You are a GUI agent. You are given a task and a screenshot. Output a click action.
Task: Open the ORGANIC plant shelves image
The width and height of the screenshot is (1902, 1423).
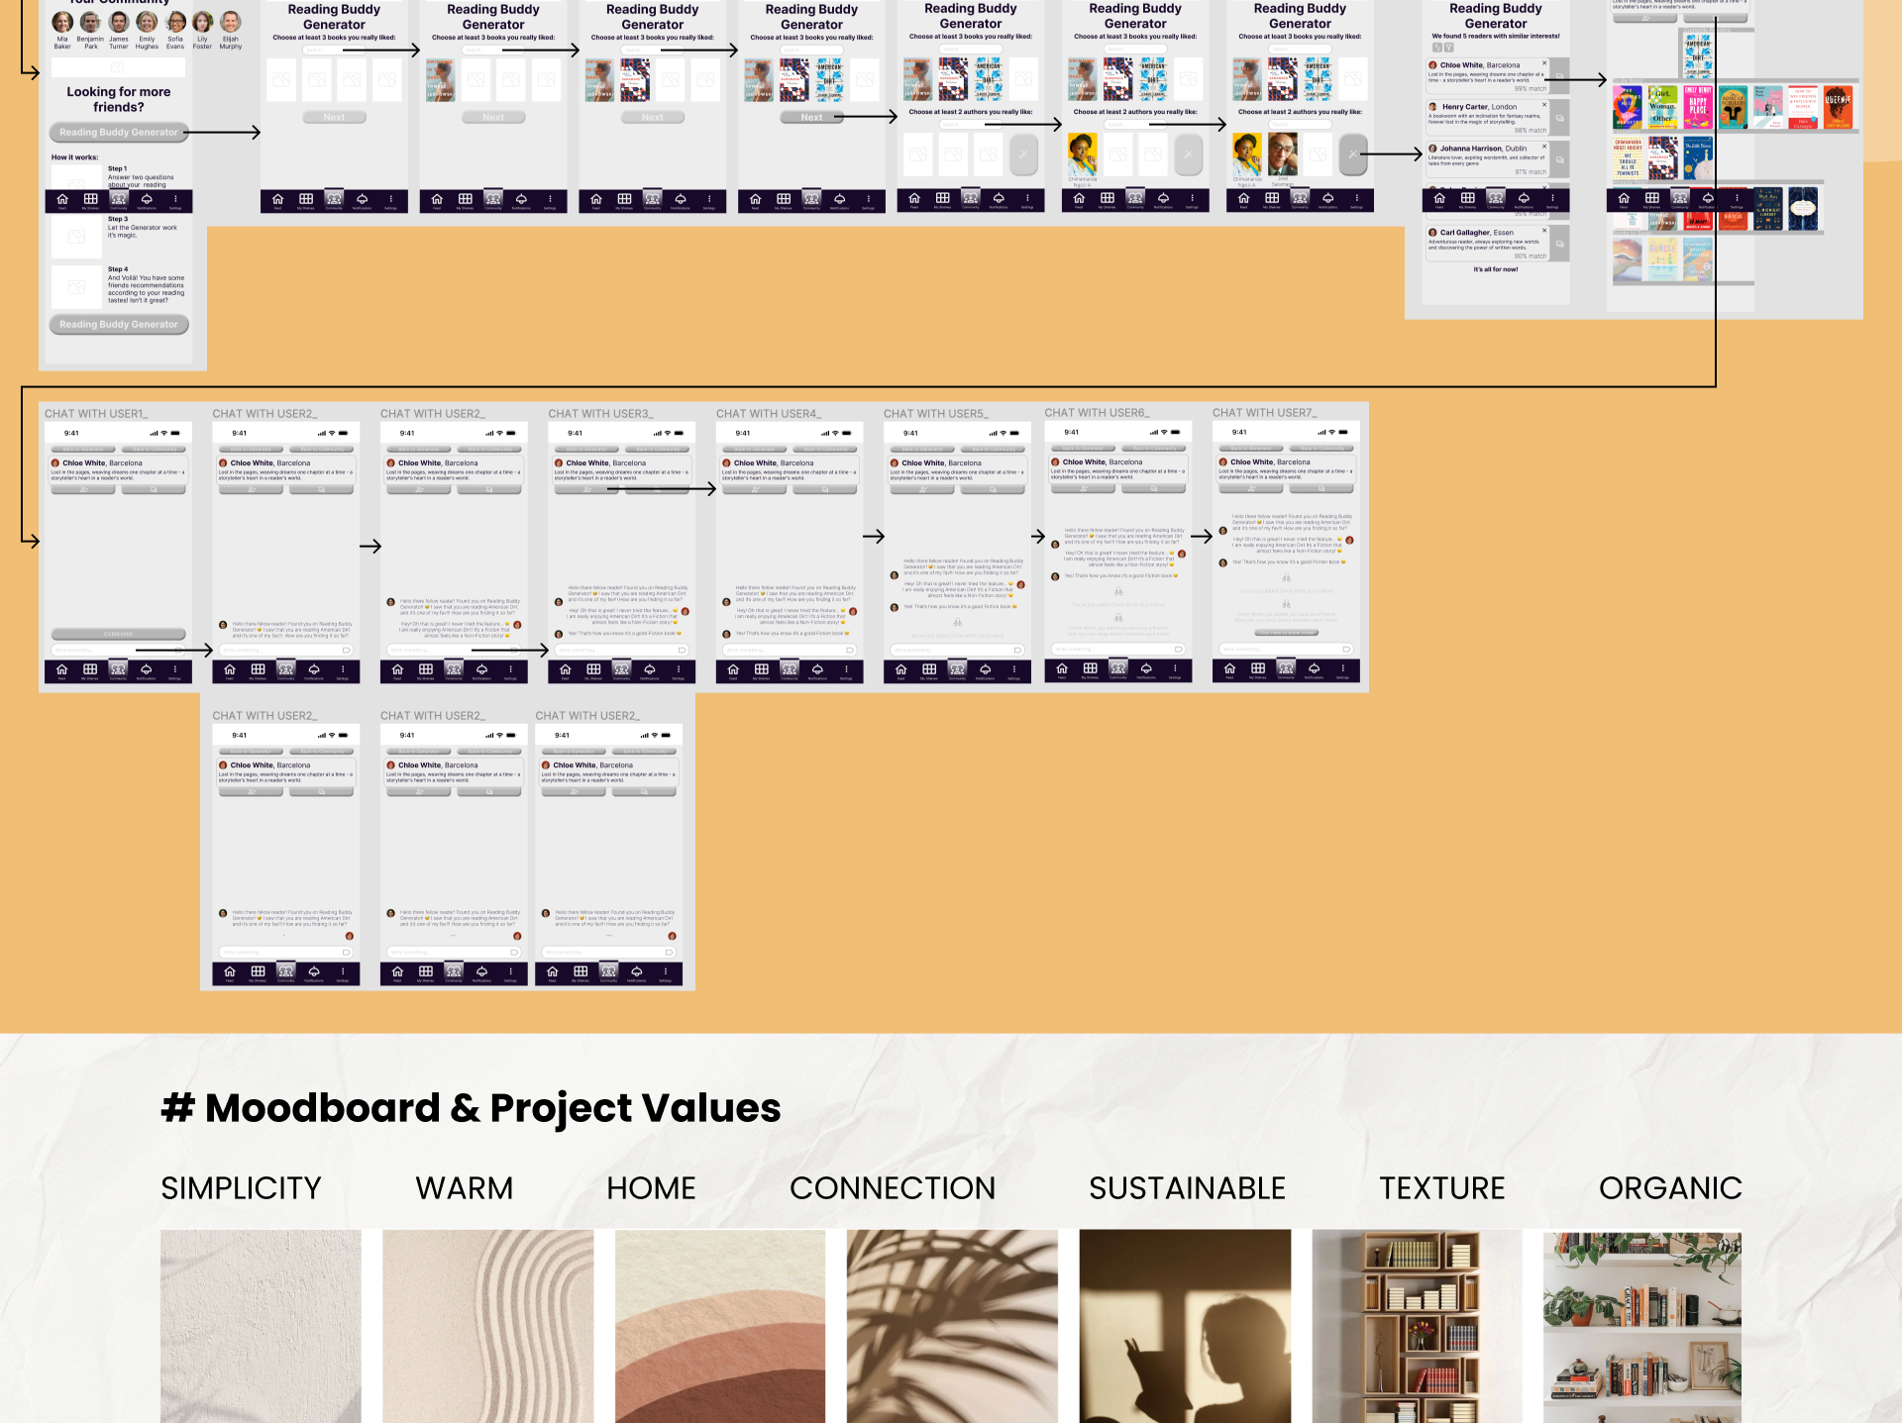click(1642, 1326)
